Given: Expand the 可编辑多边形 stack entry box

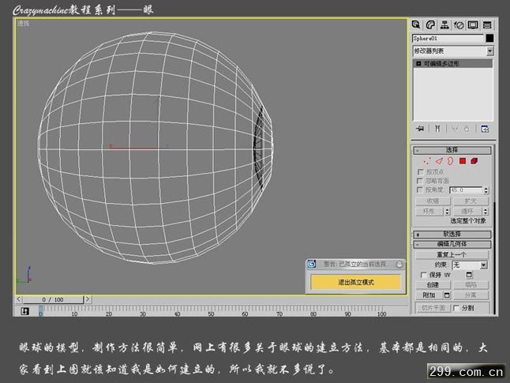Looking at the screenshot, I should coord(418,63).
